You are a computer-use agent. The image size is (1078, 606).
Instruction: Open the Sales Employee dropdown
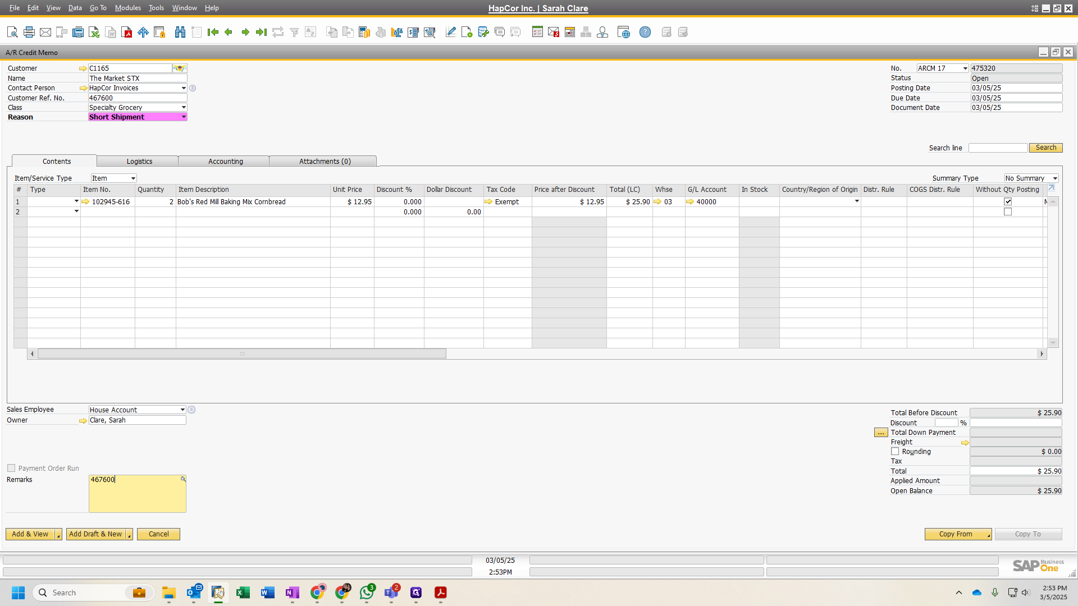coord(182,410)
